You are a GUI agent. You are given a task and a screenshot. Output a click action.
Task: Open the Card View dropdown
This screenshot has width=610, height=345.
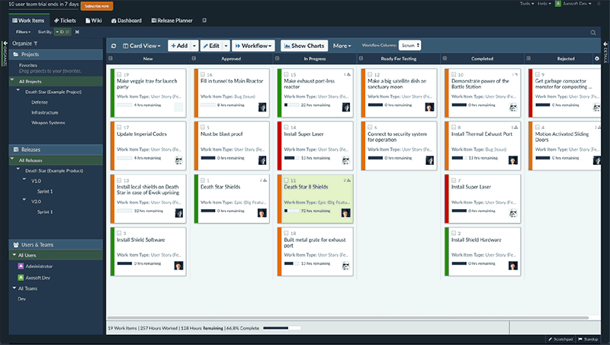point(143,46)
